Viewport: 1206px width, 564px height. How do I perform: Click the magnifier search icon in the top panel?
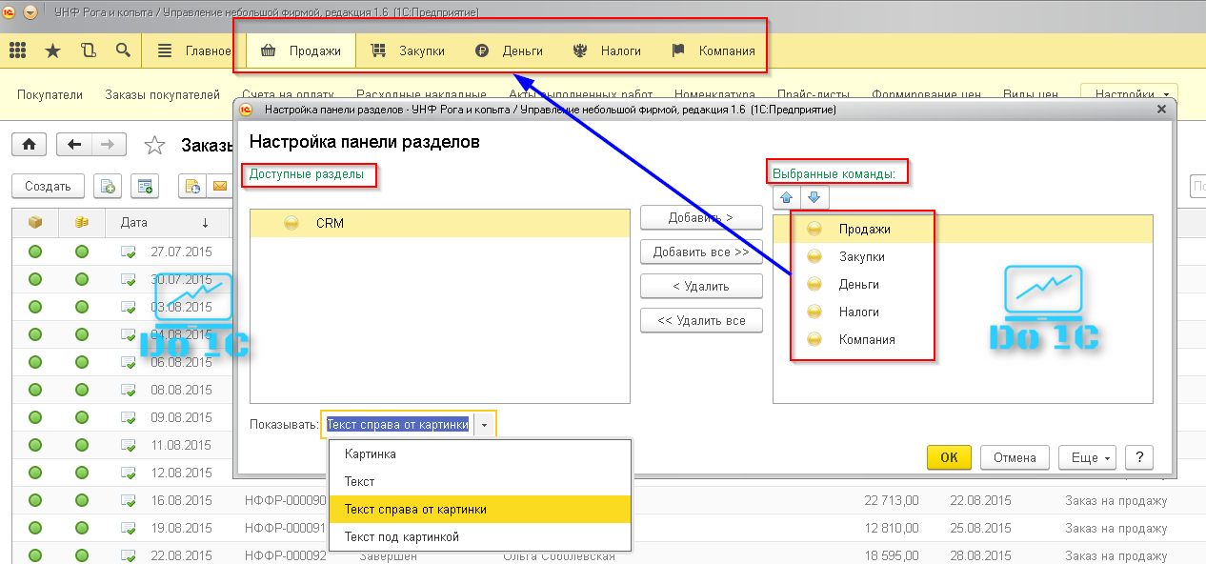(123, 50)
